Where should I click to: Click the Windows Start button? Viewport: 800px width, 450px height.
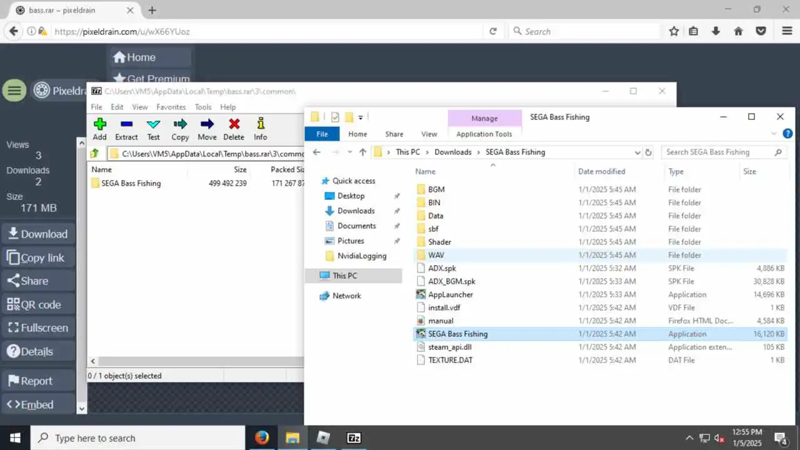tap(15, 437)
